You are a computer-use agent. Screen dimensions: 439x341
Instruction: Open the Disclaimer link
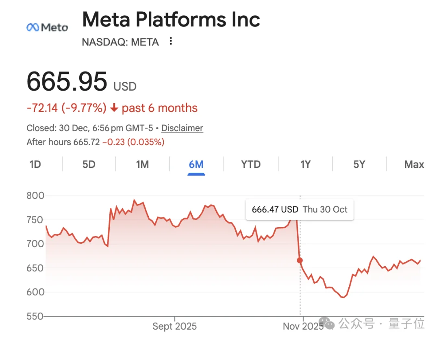[182, 128]
